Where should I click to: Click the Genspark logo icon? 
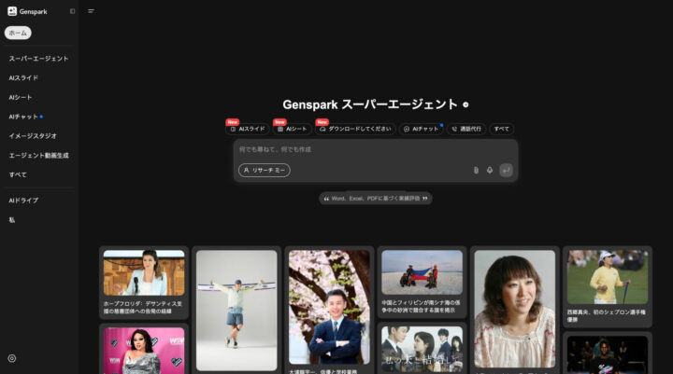tap(12, 11)
